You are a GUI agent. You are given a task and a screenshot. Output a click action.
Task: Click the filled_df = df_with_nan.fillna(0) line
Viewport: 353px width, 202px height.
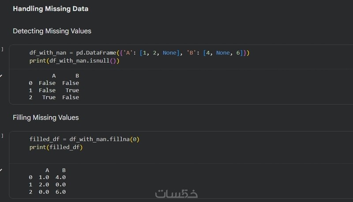pyautogui.click(x=84, y=139)
